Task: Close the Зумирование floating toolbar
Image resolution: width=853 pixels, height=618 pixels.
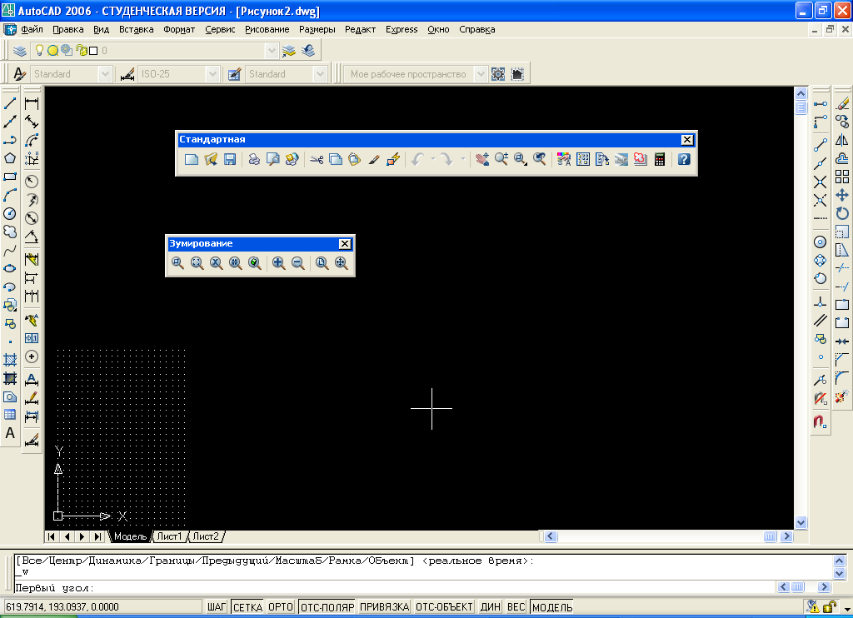Action: (344, 244)
